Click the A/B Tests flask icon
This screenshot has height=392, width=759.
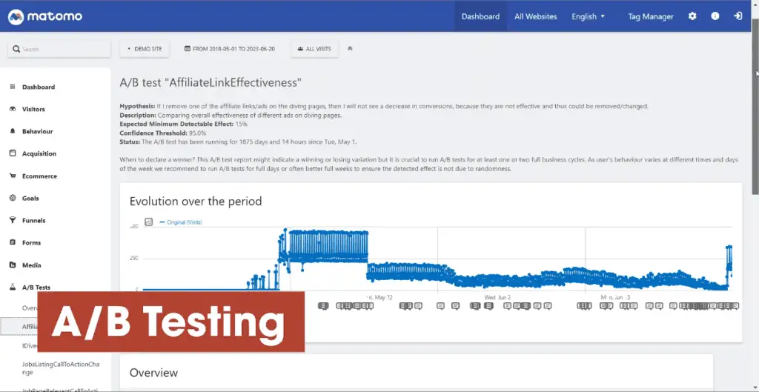coord(13,288)
